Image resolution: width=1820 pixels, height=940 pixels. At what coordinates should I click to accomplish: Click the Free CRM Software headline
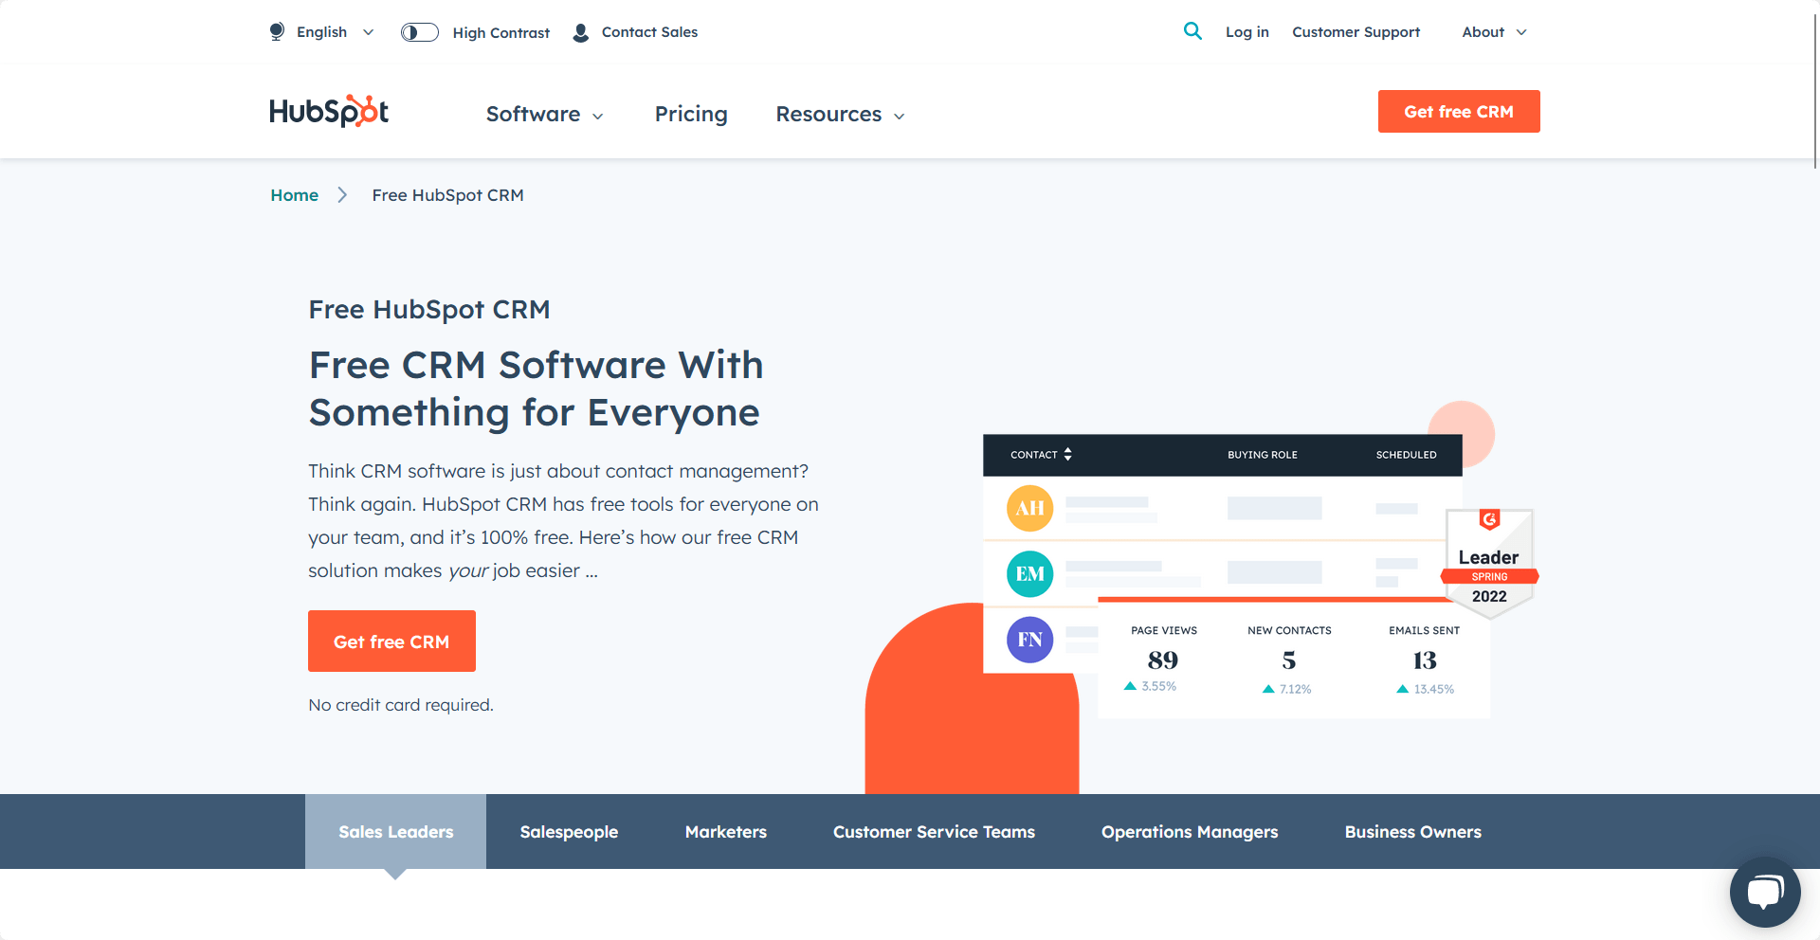coord(536,389)
